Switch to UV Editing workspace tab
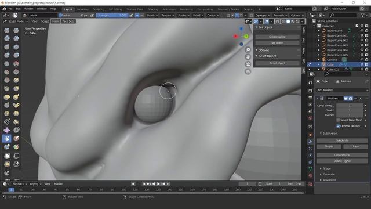This screenshot has height=209, width=371. coord(115,9)
